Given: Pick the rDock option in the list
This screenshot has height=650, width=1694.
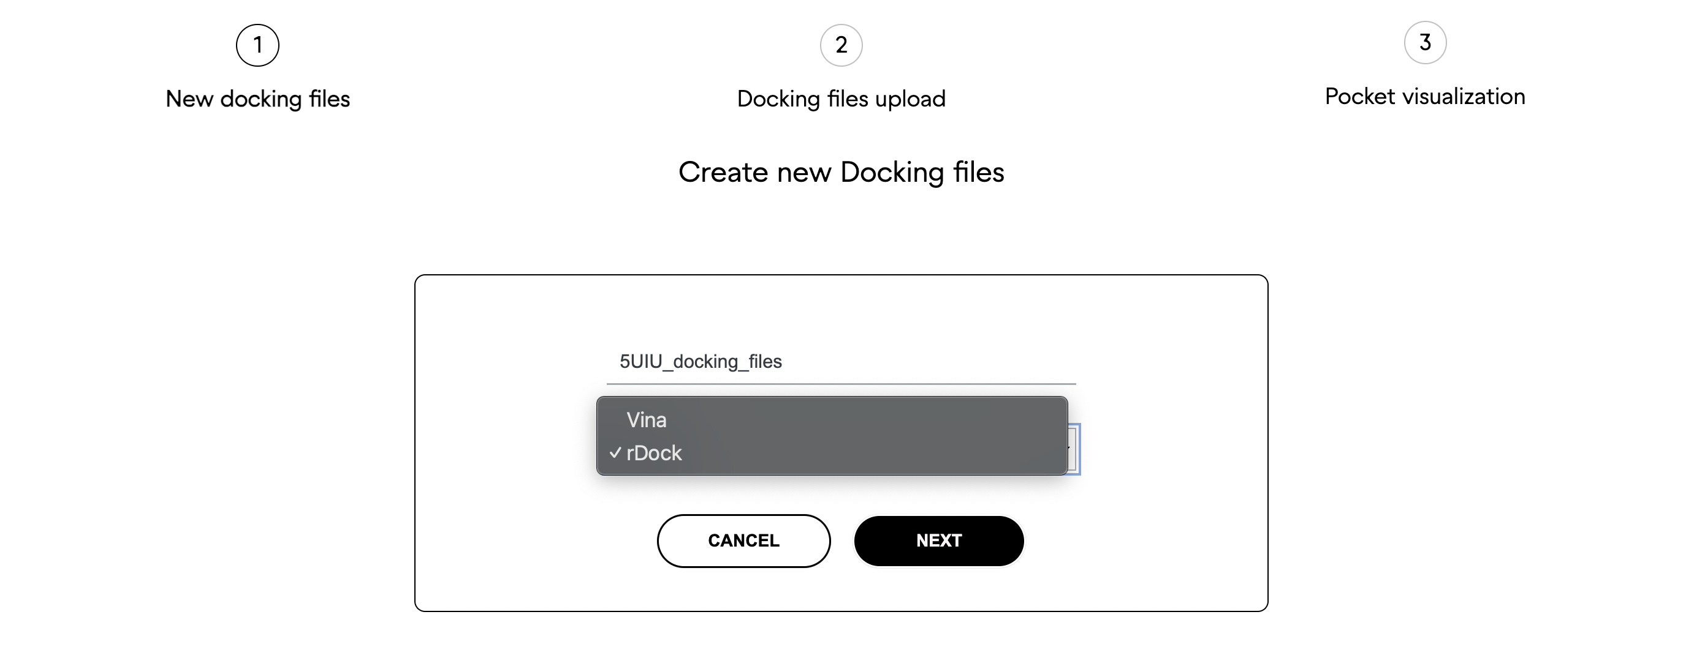Looking at the screenshot, I should click(x=655, y=453).
